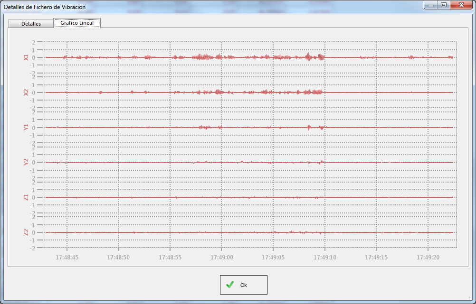The width and height of the screenshot is (476, 304).
Task: Minimize the dialog window
Action: [x=431, y=5]
